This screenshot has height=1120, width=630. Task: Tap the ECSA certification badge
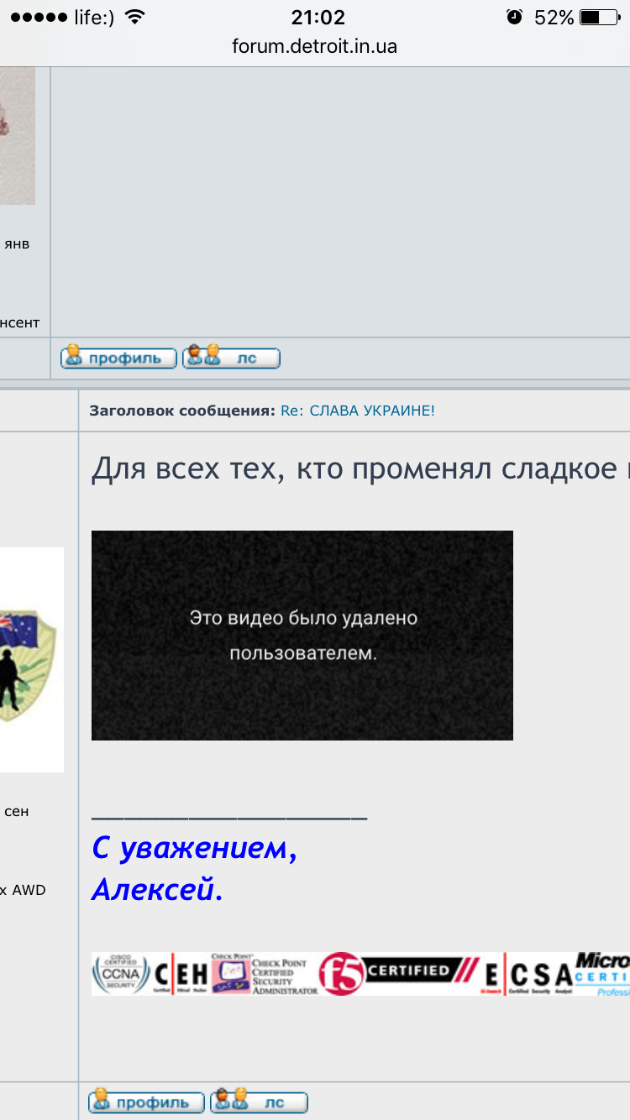tap(529, 974)
